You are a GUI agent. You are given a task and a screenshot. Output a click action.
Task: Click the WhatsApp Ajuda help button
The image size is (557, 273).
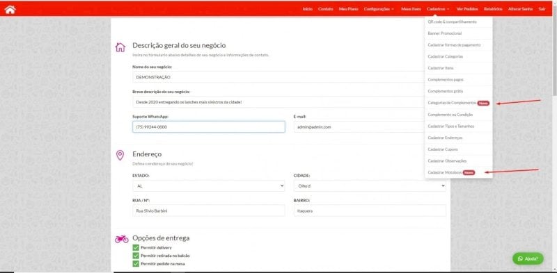(x=528, y=258)
